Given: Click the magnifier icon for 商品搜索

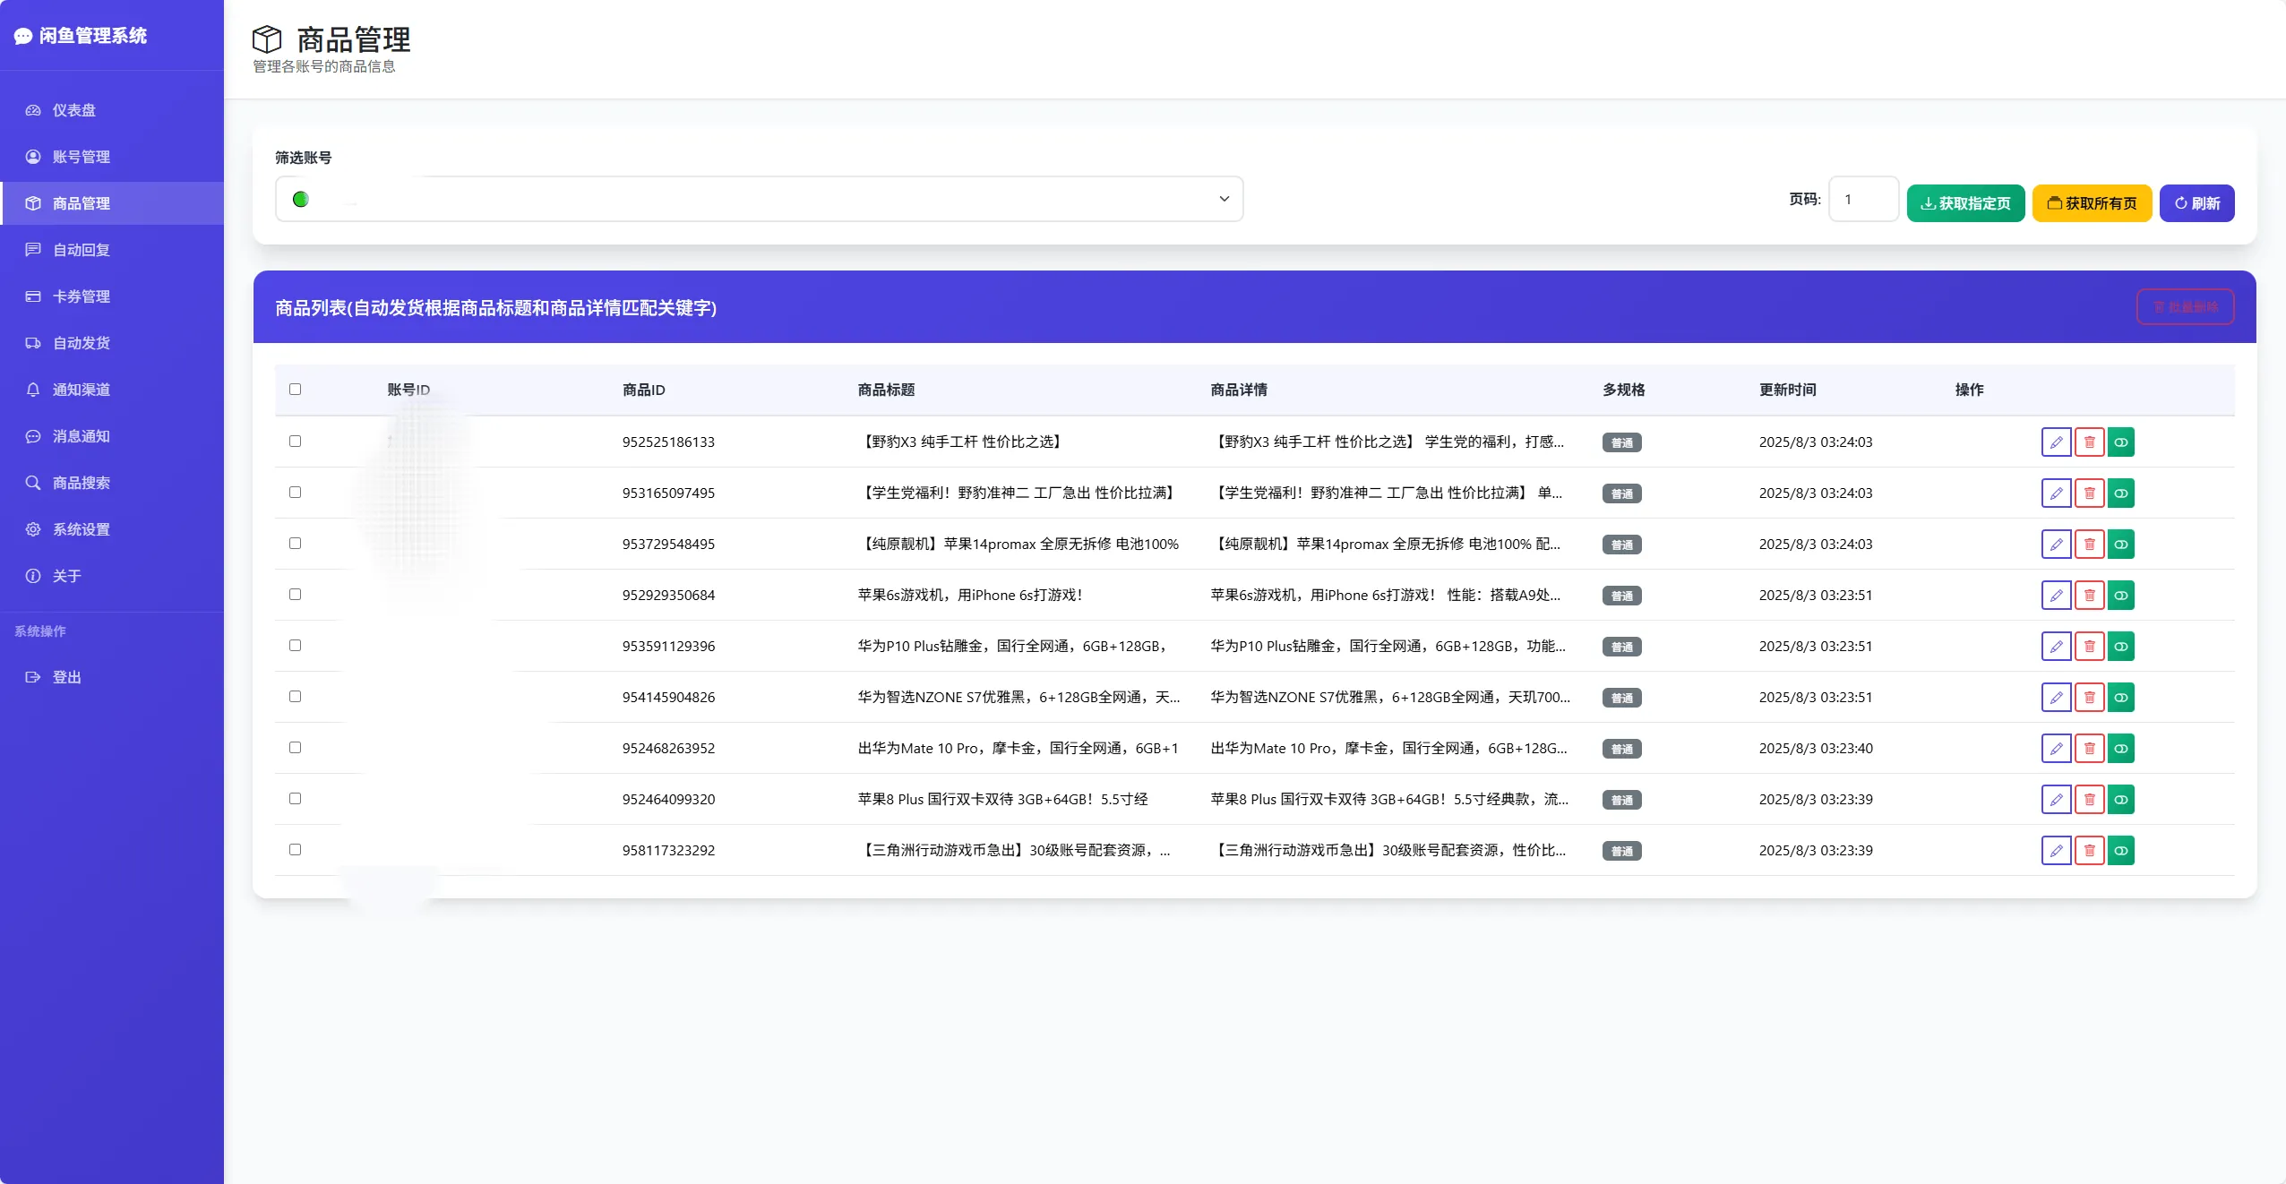Looking at the screenshot, I should [33, 483].
